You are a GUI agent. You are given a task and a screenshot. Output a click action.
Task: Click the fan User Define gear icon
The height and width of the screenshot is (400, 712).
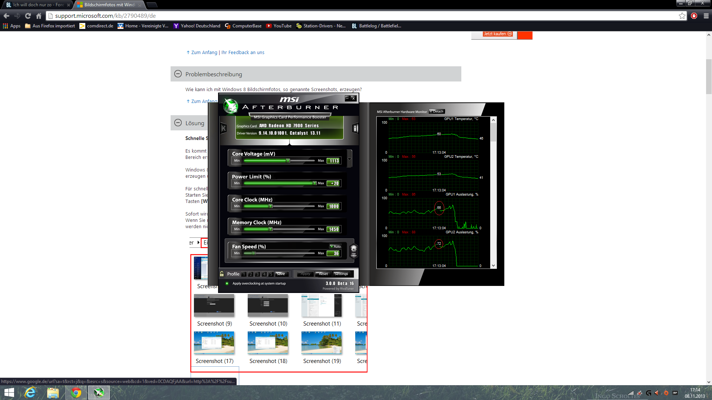[353, 250]
